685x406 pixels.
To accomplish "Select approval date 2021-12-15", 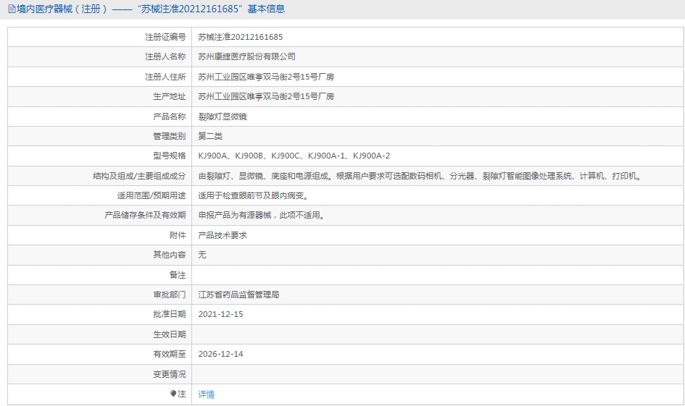I will pos(220,314).
